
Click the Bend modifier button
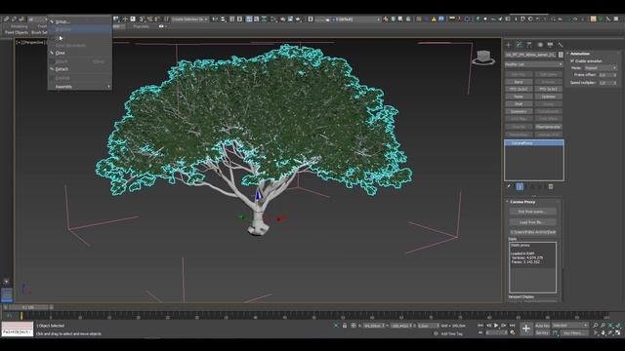pyautogui.click(x=519, y=82)
